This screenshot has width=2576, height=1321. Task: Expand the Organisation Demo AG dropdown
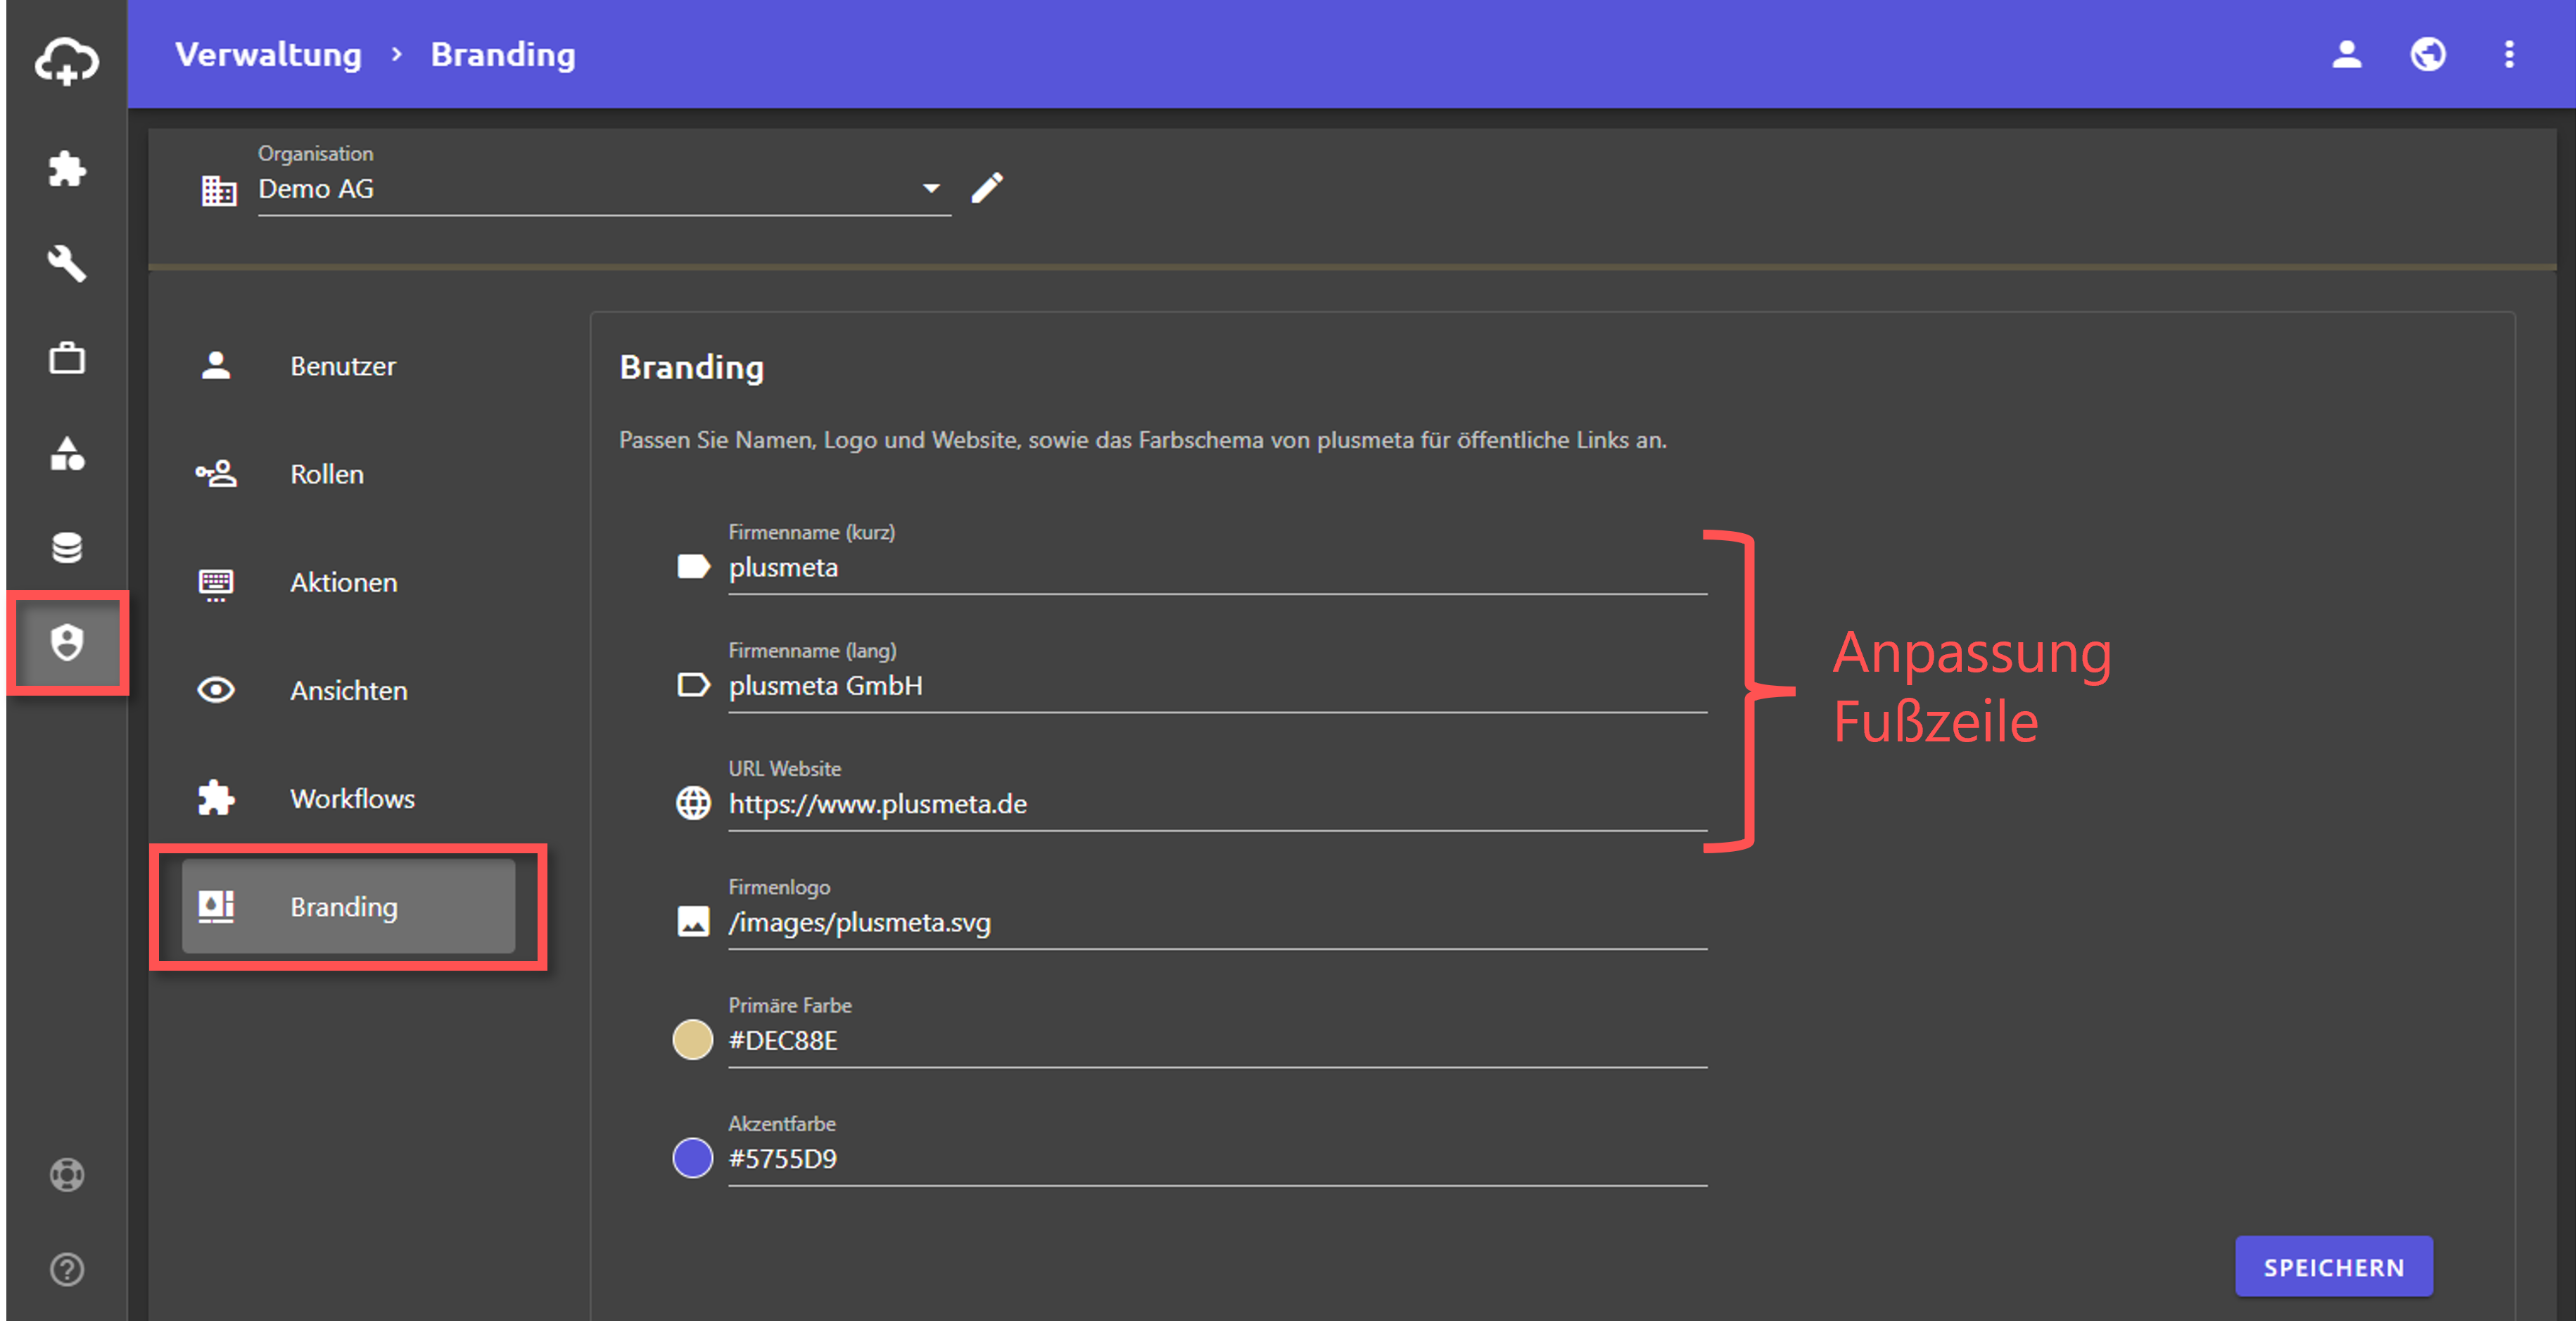(x=930, y=189)
